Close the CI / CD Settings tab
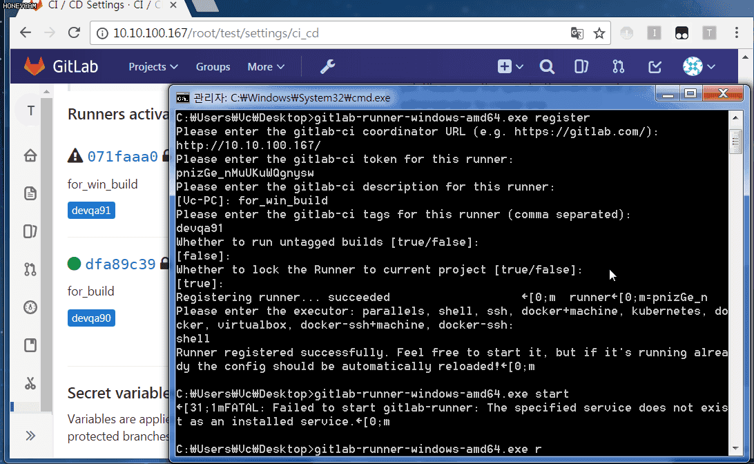 tap(173, 6)
